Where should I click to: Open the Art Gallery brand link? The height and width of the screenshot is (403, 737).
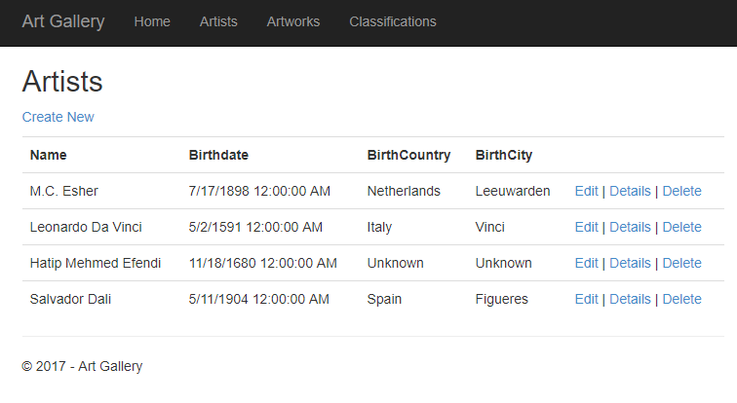click(x=63, y=21)
